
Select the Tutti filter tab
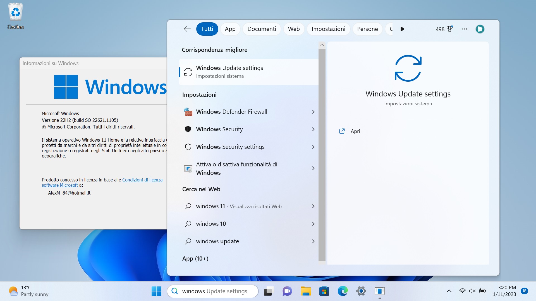[x=207, y=29]
